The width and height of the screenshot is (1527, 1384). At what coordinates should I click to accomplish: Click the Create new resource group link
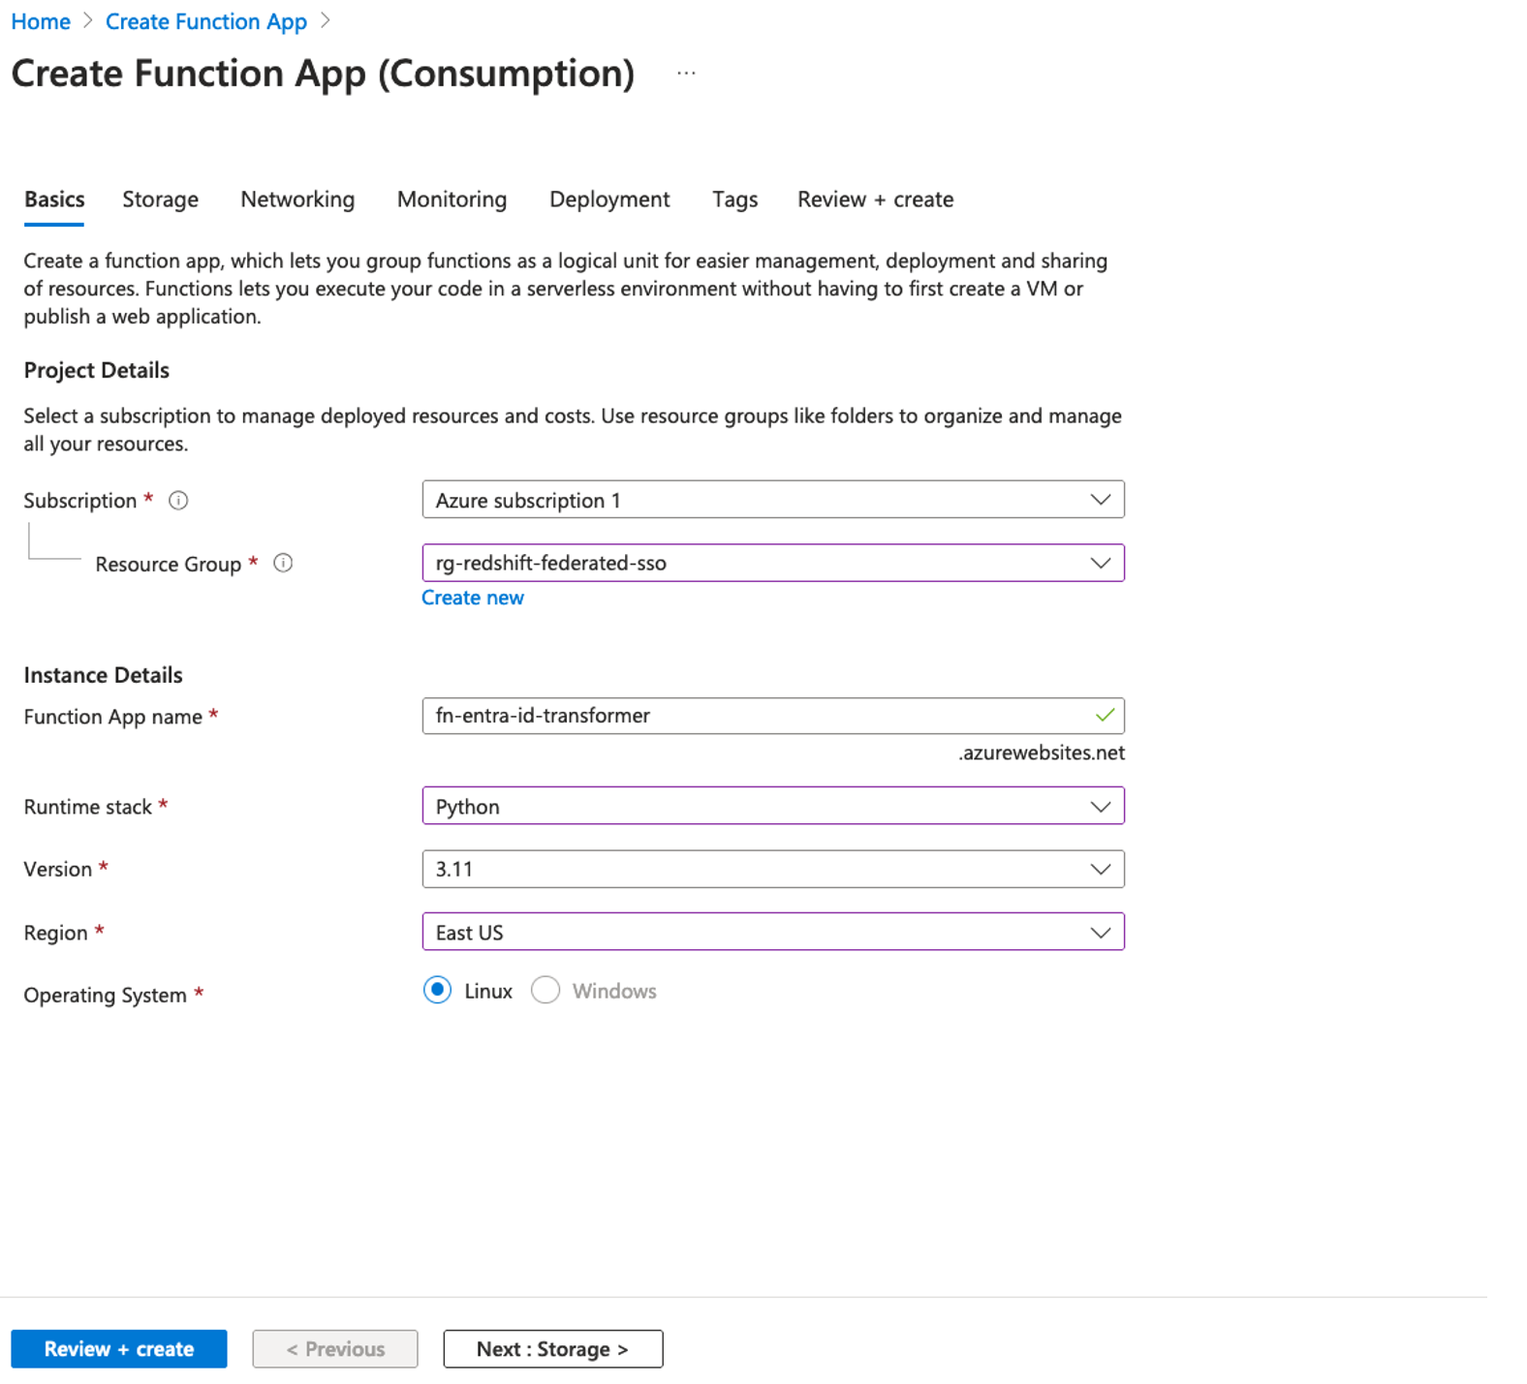coord(473,598)
